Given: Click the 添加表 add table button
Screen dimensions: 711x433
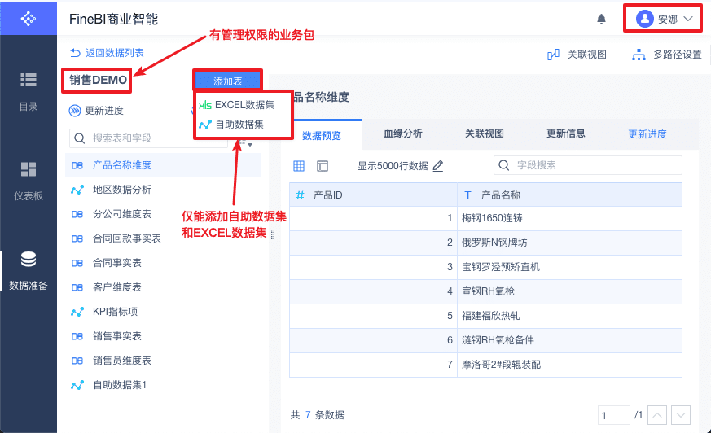Looking at the screenshot, I should 228,80.
